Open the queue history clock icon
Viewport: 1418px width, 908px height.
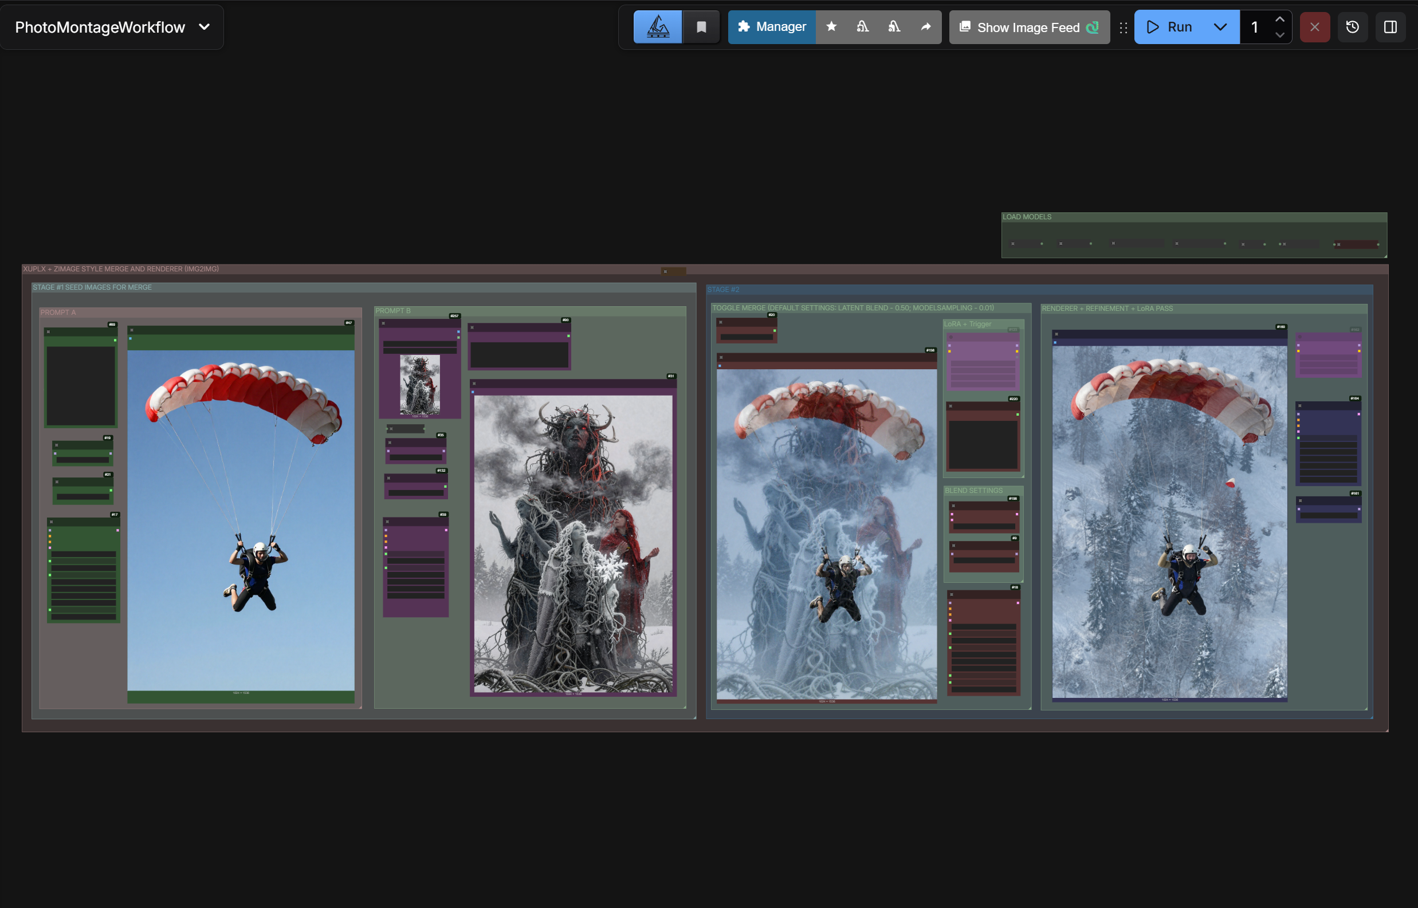(x=1353, y=27)
